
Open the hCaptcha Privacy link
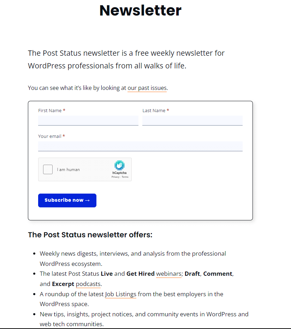(115, 177)
